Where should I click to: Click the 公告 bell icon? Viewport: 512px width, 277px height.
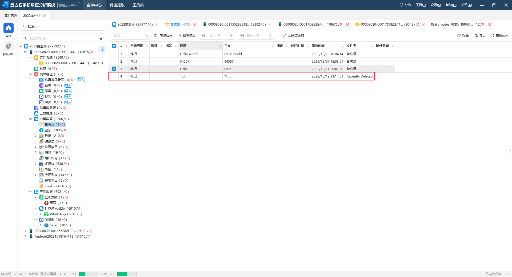point(401,5)
